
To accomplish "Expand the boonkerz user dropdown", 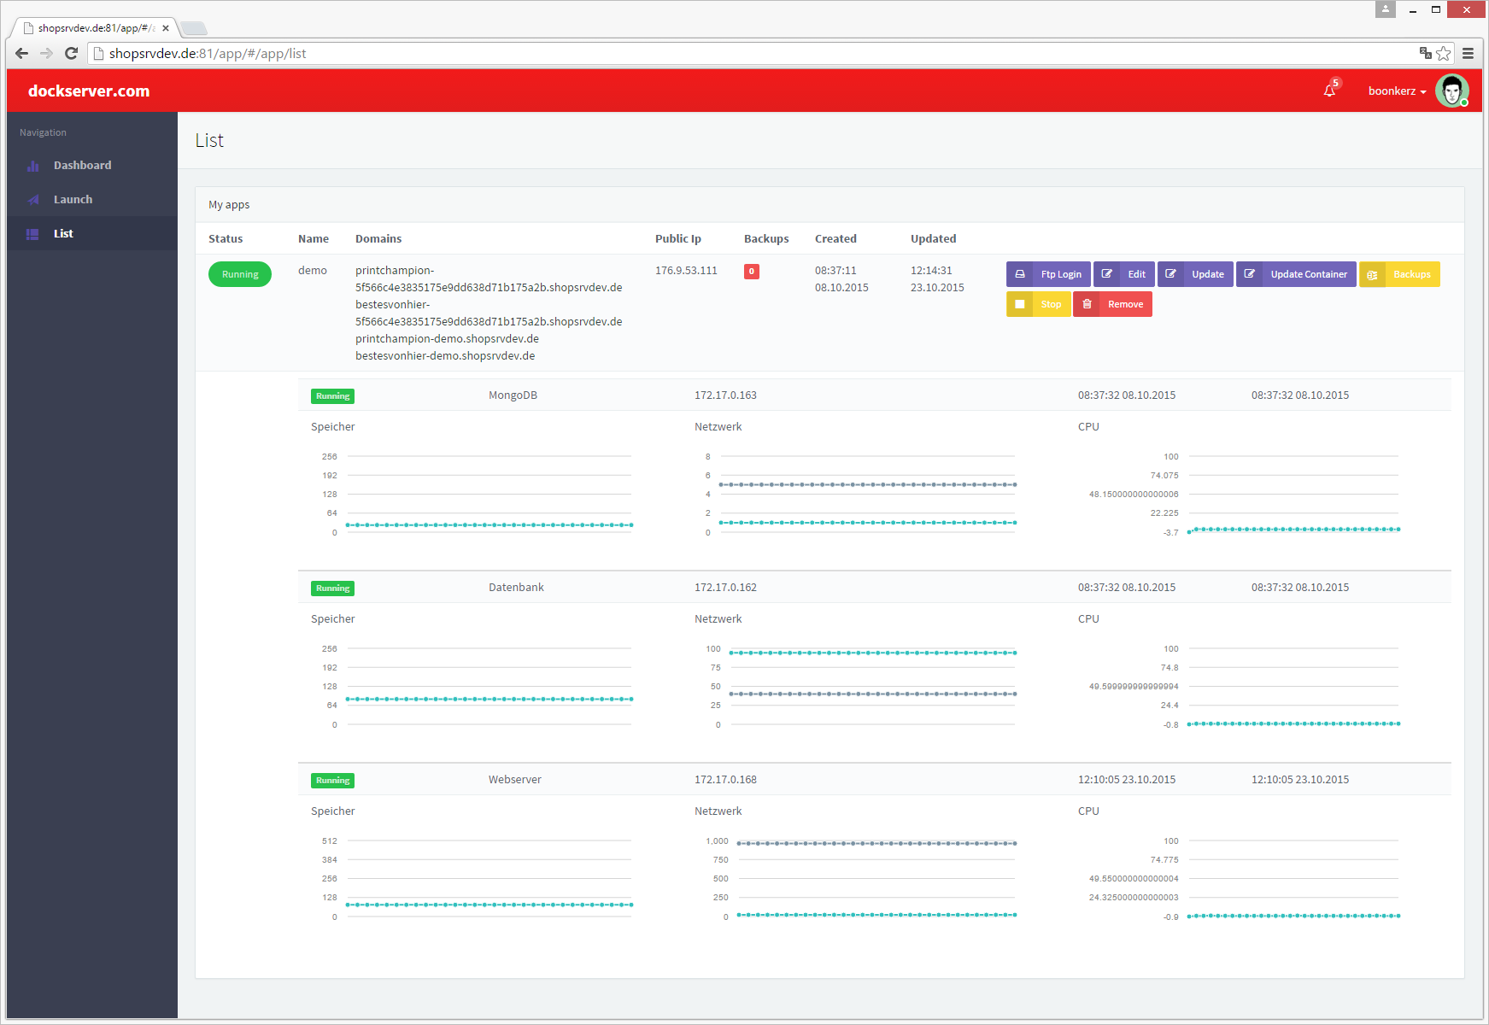I will pyautogui.click(x=1397, y=91).
